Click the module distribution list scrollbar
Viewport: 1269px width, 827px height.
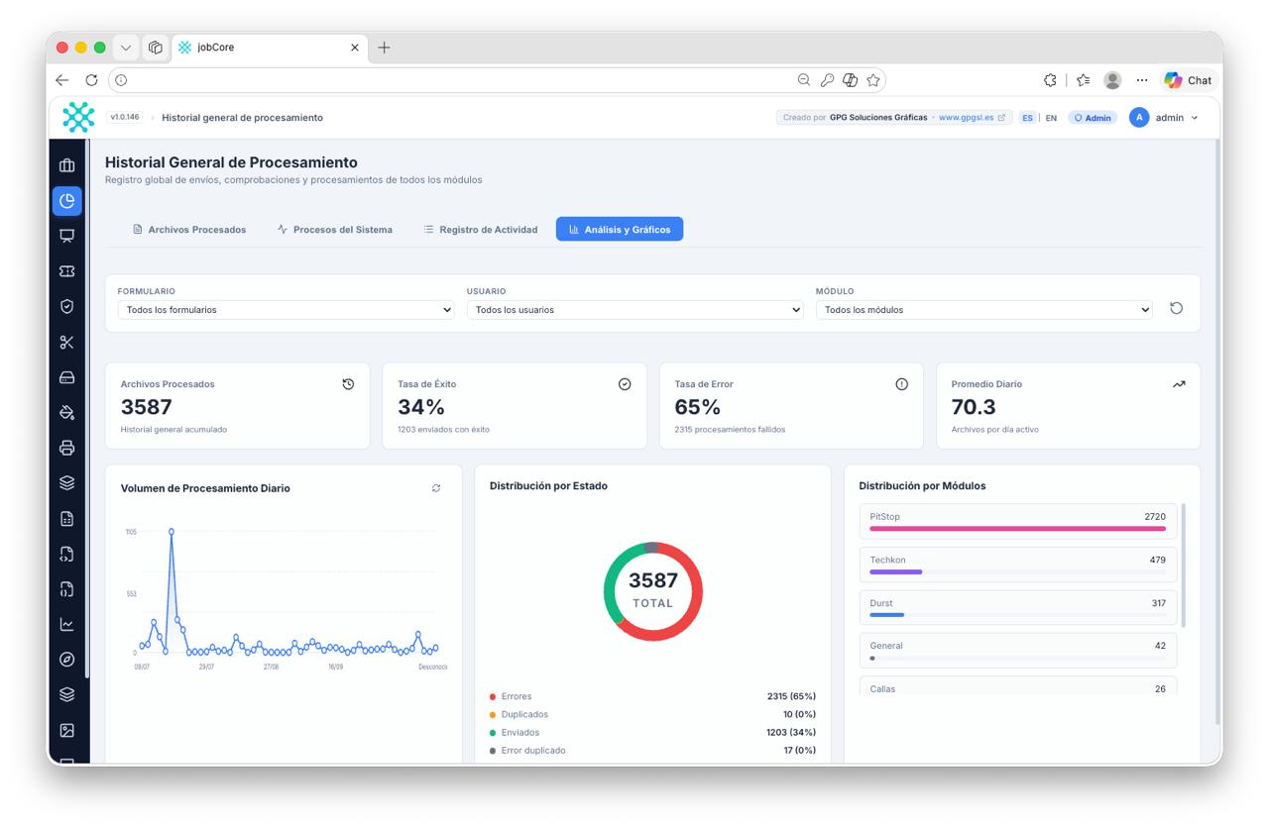point(1183,566)
